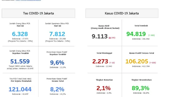Click the Indonesia : 14,2% text

tap(58, 94)
